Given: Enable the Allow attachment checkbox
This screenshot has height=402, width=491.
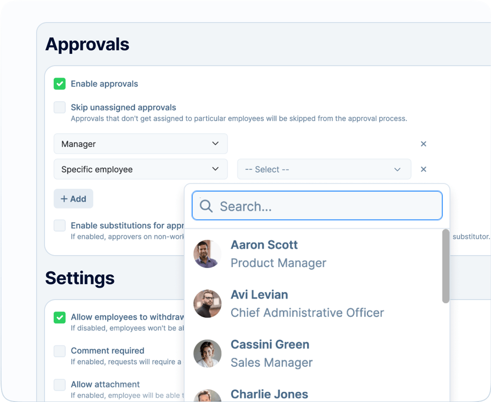Looking at the screenshot, I should [x=60, y=385].
